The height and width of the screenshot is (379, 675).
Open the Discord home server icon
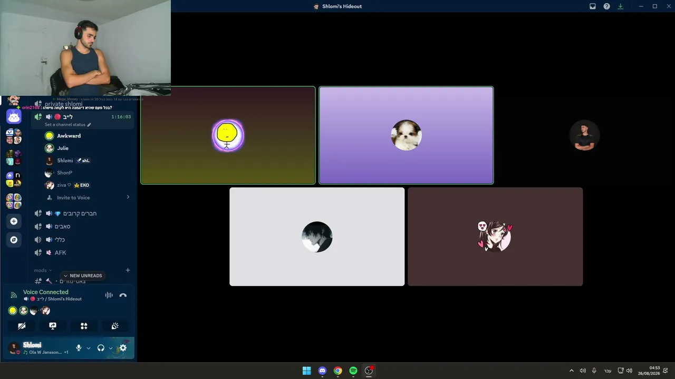pos(14,116)
